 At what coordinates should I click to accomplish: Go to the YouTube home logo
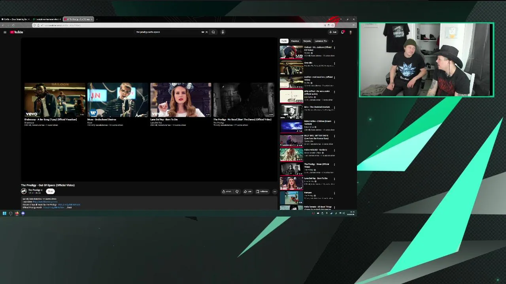pyautogui.click(x=17, y=32)
